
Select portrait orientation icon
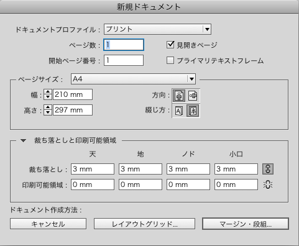179,96
